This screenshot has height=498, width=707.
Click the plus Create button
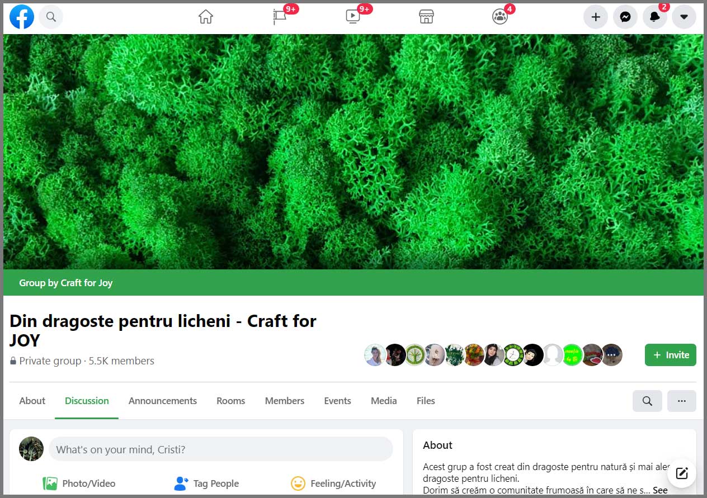point(596,17)
